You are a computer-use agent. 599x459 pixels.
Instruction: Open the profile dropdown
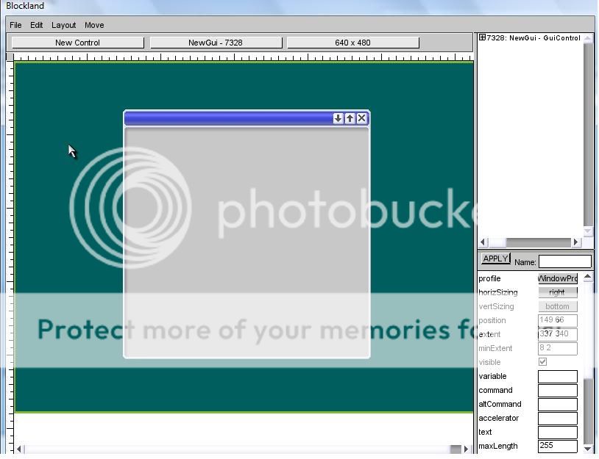click(557, 278)
